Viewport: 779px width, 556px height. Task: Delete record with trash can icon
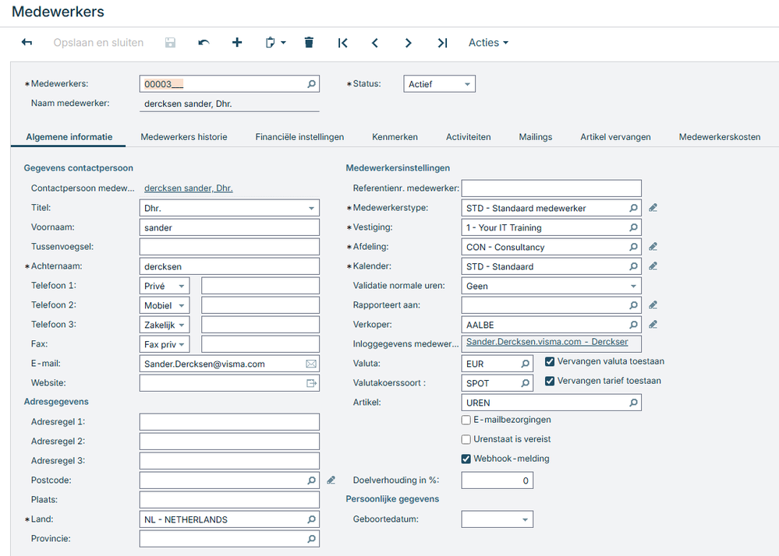click(x=309, y=43)
